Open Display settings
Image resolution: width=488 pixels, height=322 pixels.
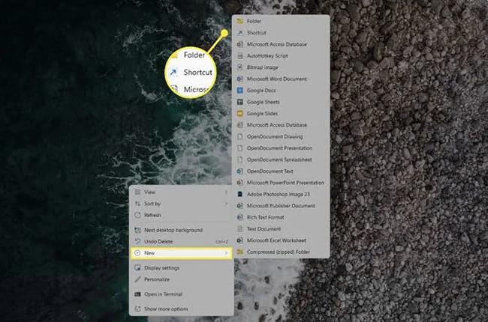[x=161, y=268]
